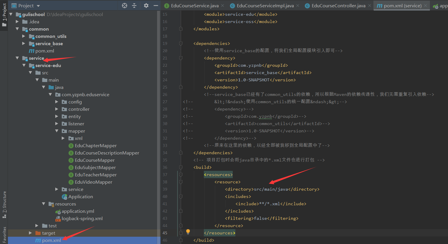Hide the Project panel with minimize icon
Screen dimensions: 448x244
coord(156,6)
